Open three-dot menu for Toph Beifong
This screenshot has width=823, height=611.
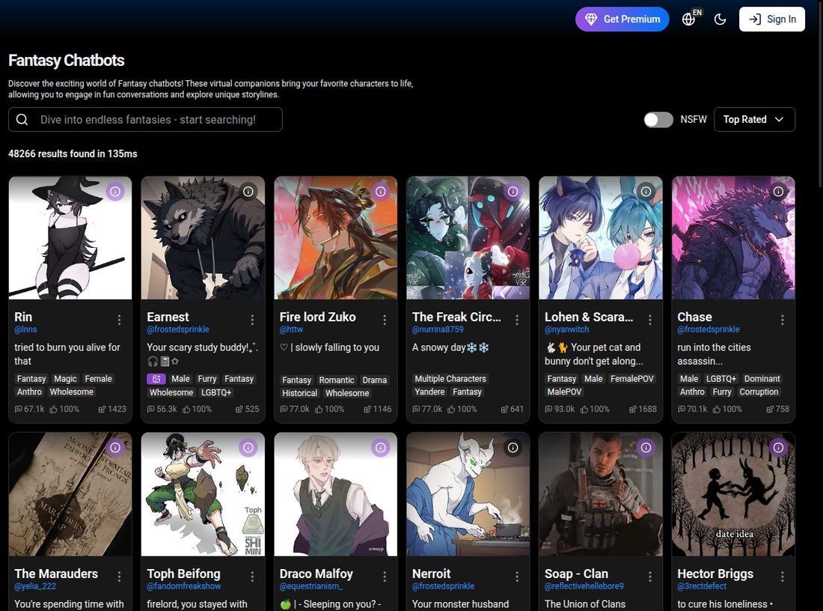[252, 577]
